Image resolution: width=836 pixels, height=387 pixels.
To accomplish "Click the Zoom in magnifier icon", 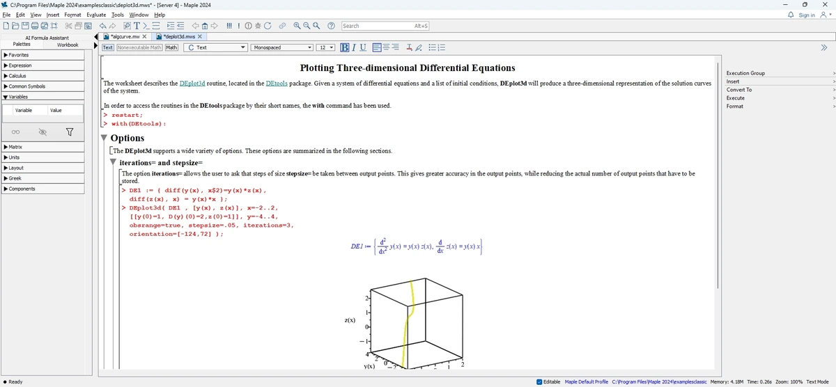I will pos(297,26).
